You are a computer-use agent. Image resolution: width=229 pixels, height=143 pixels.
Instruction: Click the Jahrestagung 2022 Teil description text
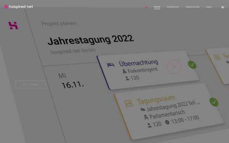173,106
